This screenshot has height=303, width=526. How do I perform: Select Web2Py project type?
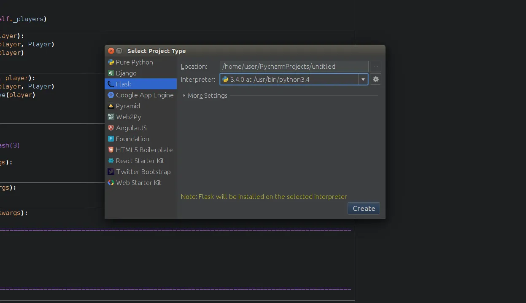click(141, 117)
